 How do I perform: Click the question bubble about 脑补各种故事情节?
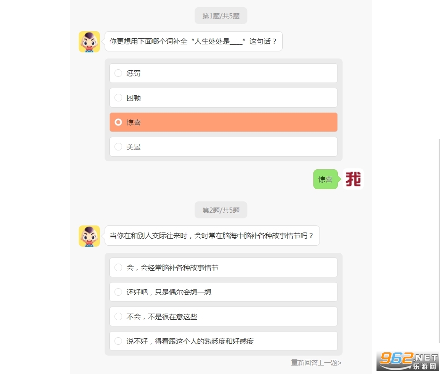(x=212, y=236)
